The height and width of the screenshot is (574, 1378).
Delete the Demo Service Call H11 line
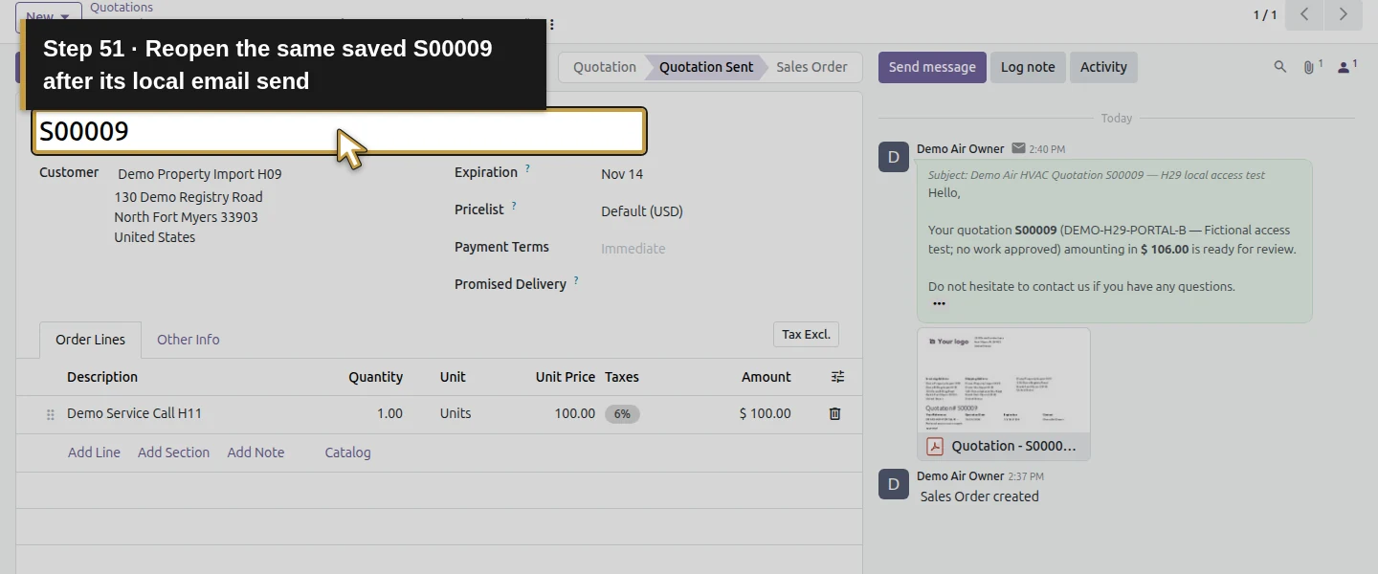pos(834,414)
